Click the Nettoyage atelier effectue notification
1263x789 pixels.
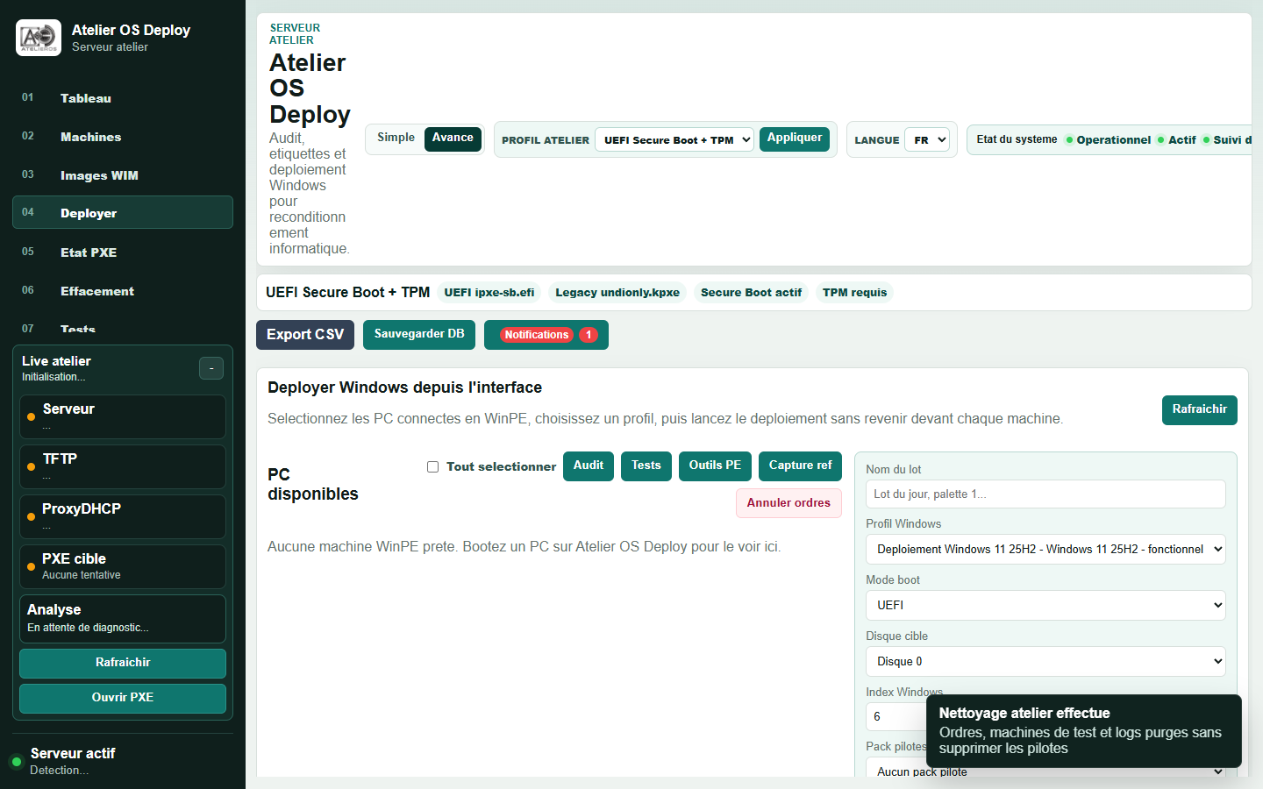pyautogui.click(x=1084, y=731)
